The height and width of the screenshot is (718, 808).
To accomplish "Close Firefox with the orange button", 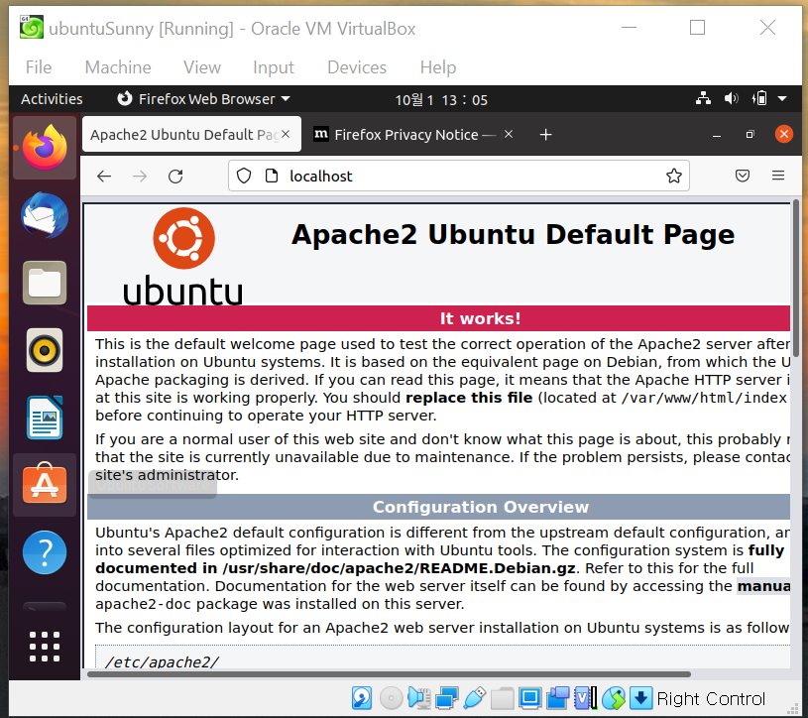I will point(784,134).
